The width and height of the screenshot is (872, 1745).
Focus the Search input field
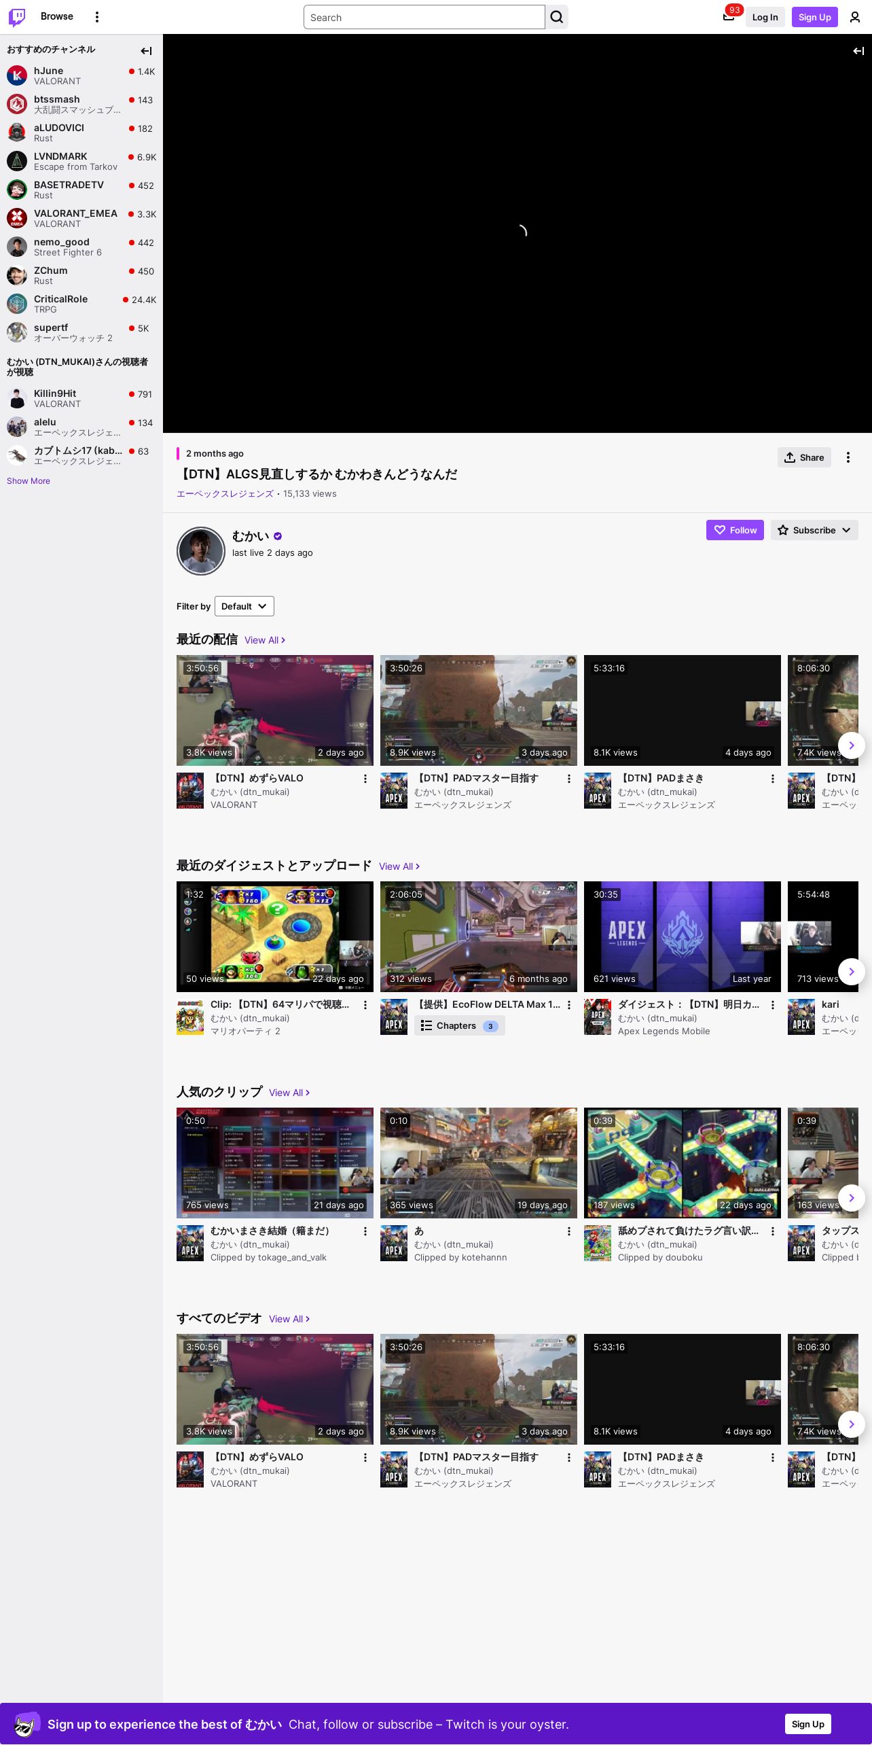(x=424, y=17)
